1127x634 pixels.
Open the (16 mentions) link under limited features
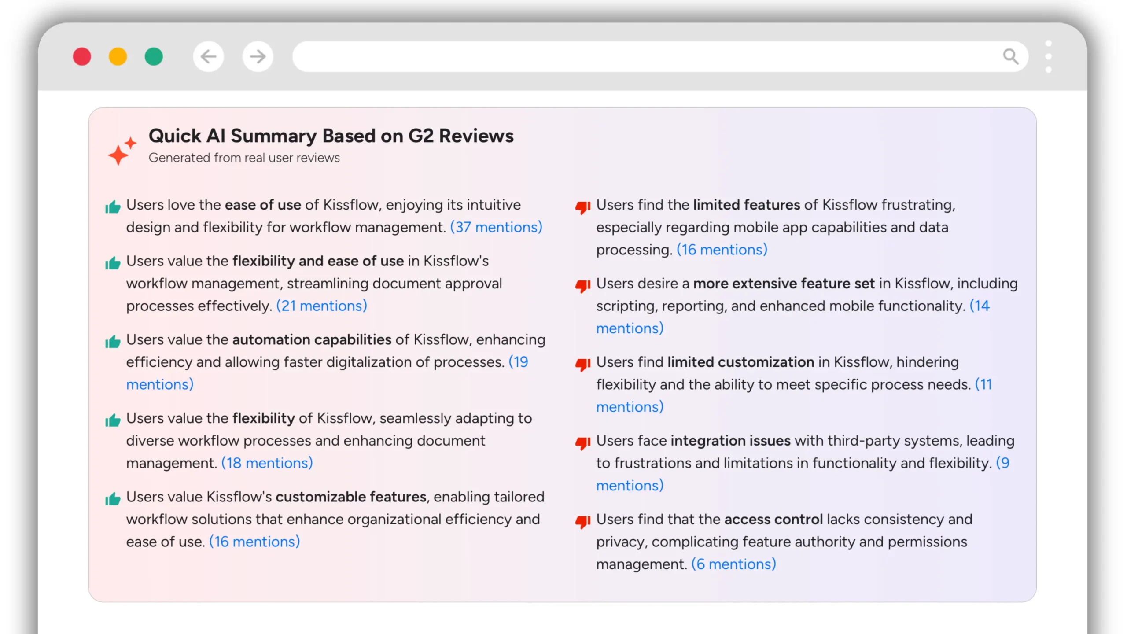click(x=722, y=250)
